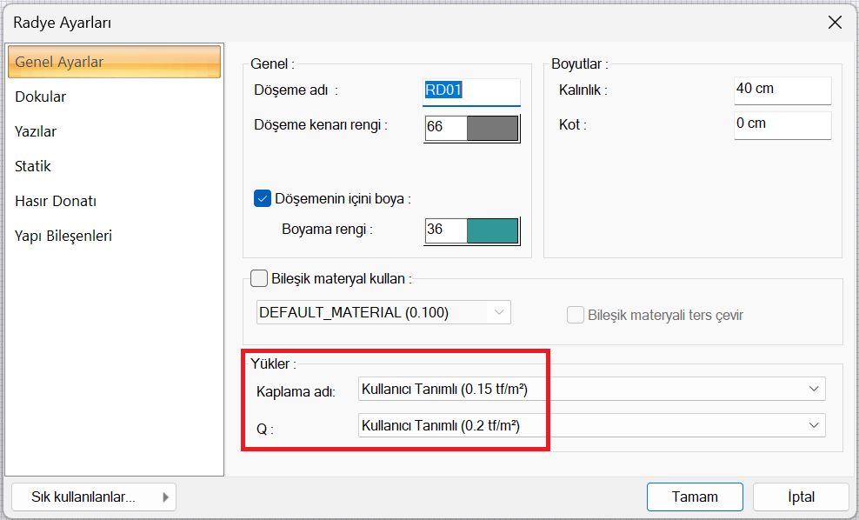Select Genel Ayarlar in the sidebar

coord(113,63)
